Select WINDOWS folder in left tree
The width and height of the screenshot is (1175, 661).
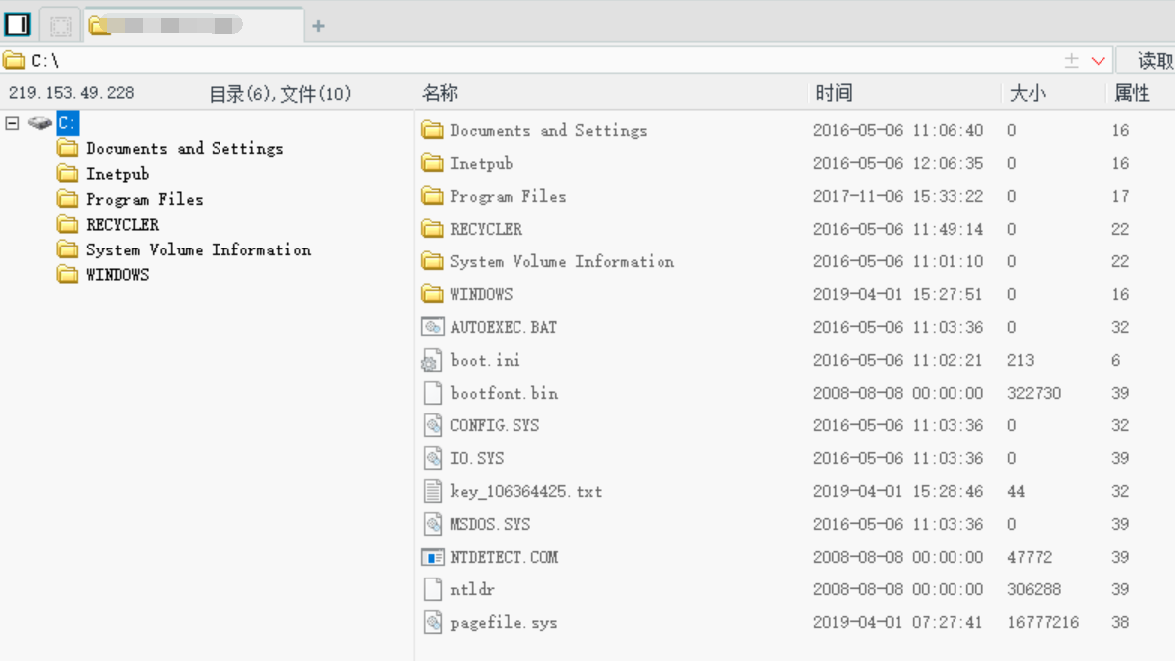[x=117, y=275]
